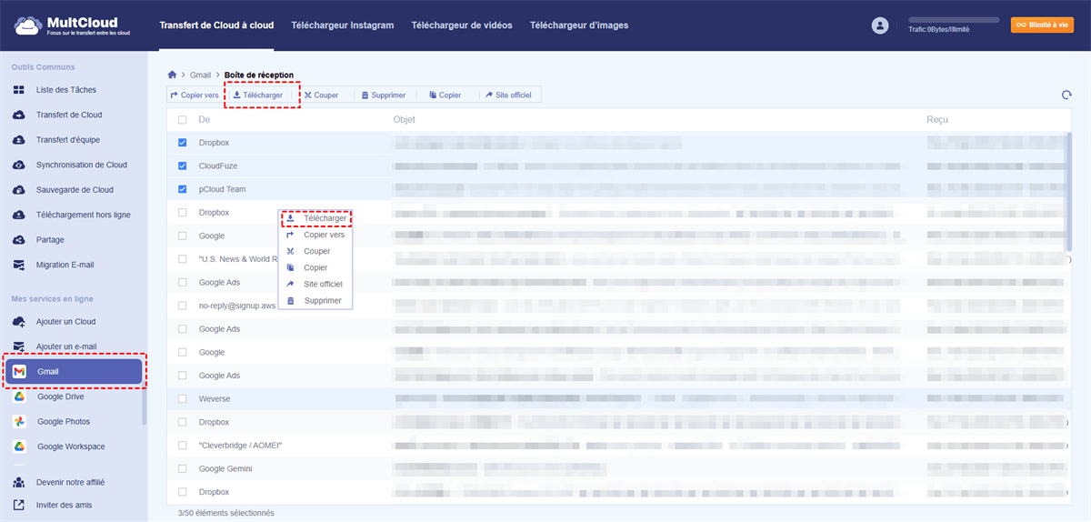
Task: Click the Téléchargement hors ligne sidebar icon
Action: pyautogui.click(x=18, y=215)
